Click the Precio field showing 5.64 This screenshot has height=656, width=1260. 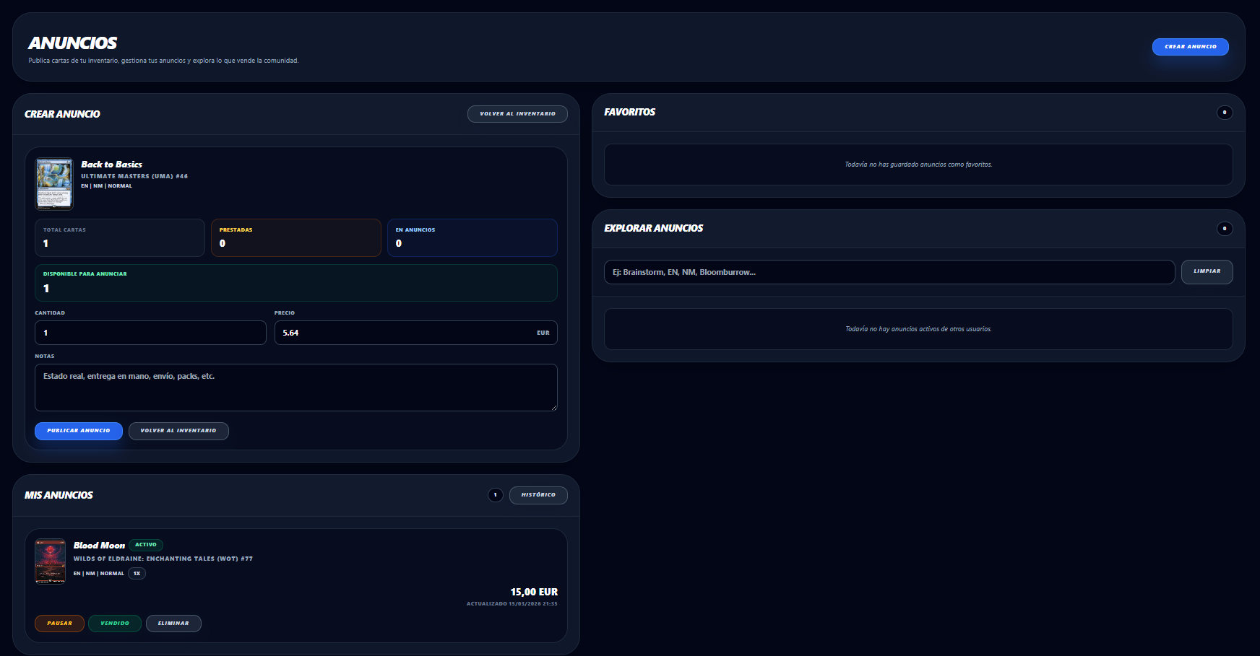click(405, 333)
